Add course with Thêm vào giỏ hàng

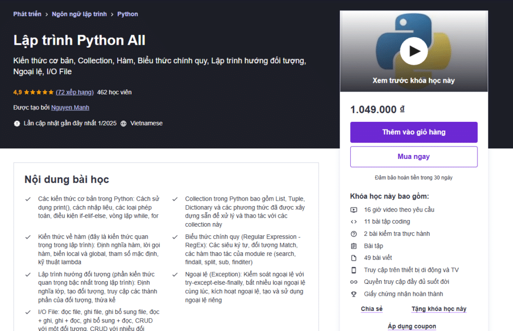(413, 132)
